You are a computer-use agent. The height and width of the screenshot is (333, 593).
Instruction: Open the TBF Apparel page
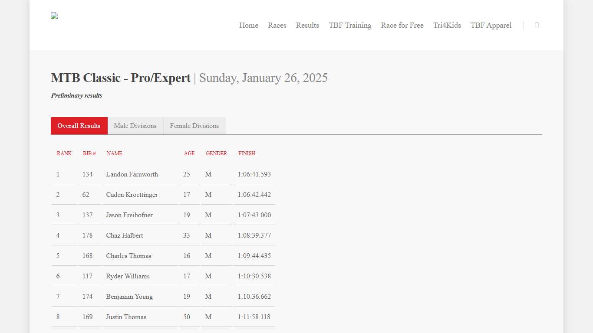pos(491,25)
